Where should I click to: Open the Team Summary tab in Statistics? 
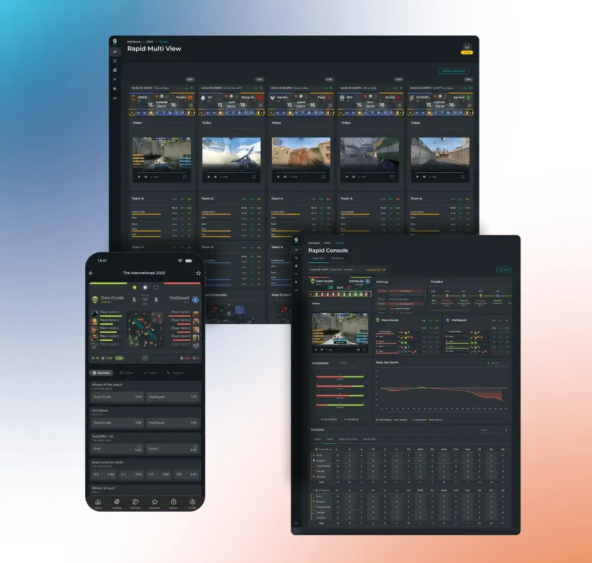(348, 439)
